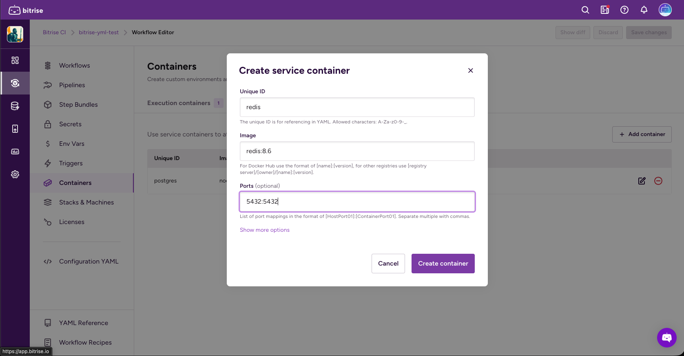Open Workflows in the sidebar
This screenshot has height=356, width=684.
(74, 66)
